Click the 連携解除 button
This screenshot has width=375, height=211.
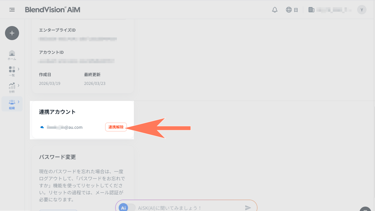(116, 127)
